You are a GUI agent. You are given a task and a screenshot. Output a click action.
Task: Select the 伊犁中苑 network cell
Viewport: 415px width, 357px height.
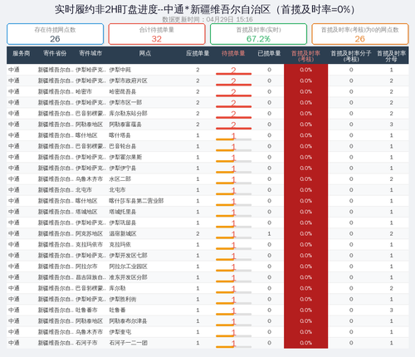[120, 70]
